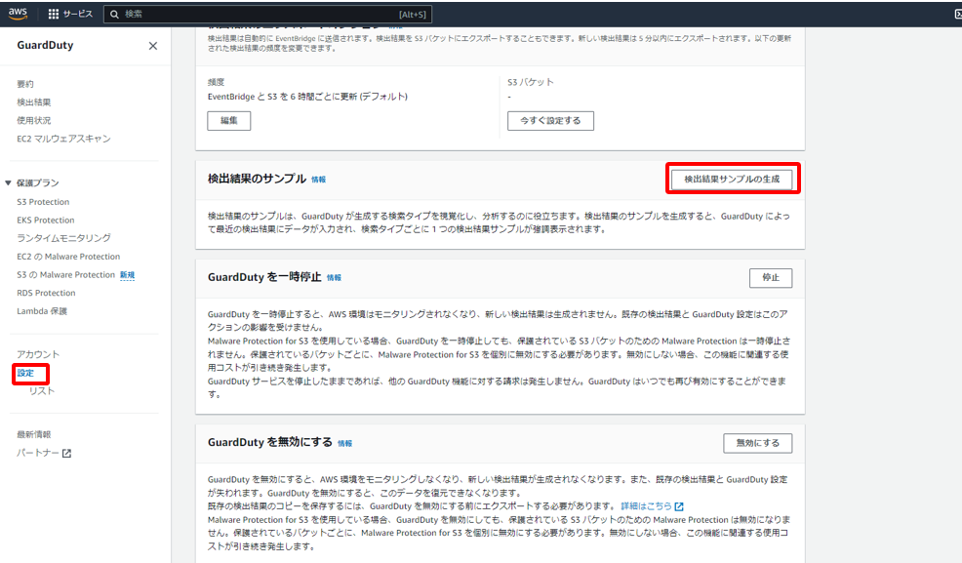Open S3 Protection page

click(x=43, y=202)
